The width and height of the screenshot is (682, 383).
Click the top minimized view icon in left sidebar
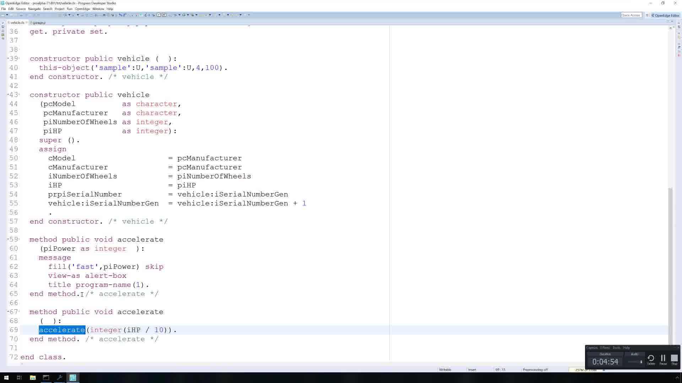point(3,23)
